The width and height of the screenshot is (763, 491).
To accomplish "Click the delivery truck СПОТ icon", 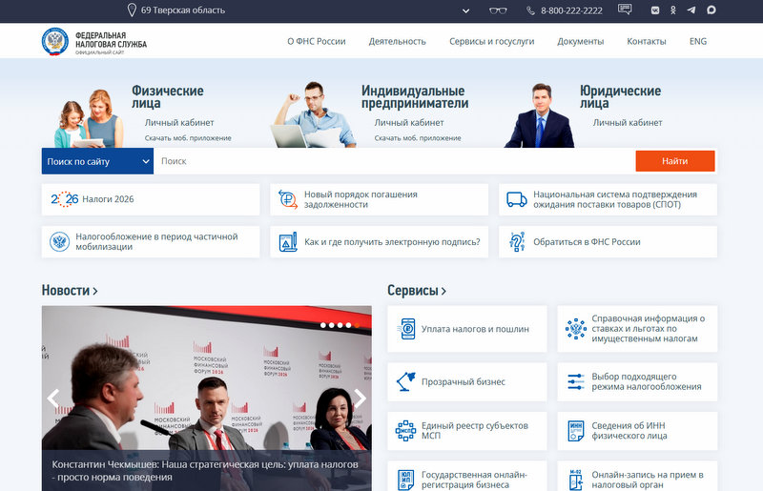I will 516,199.
